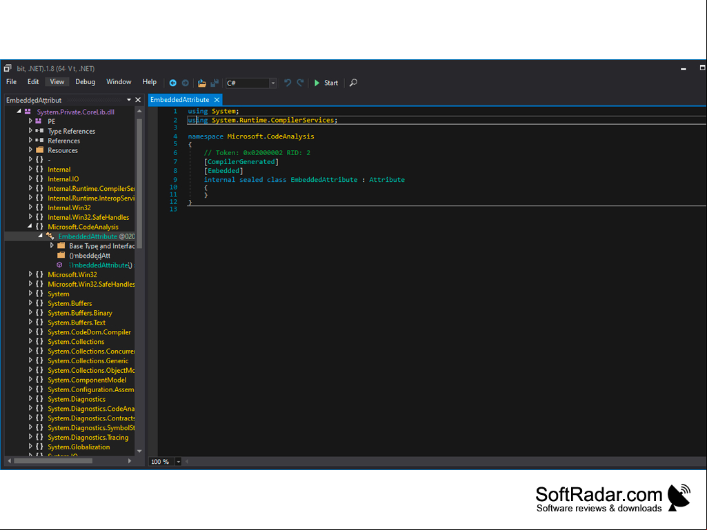Screen dimensions: 707x530
Task: Click the Open file folder toolbar icon
Action: [x=201, y=83]
